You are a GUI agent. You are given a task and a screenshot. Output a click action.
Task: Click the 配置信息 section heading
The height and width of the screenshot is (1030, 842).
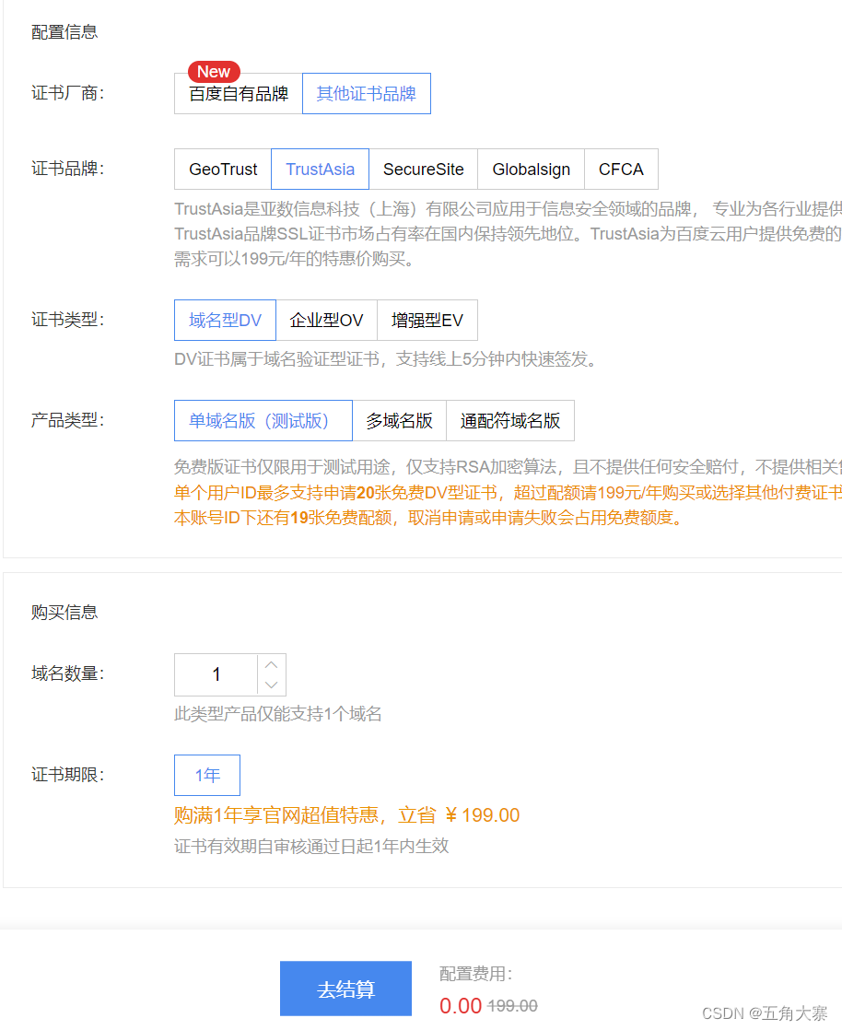coord(64,31)
